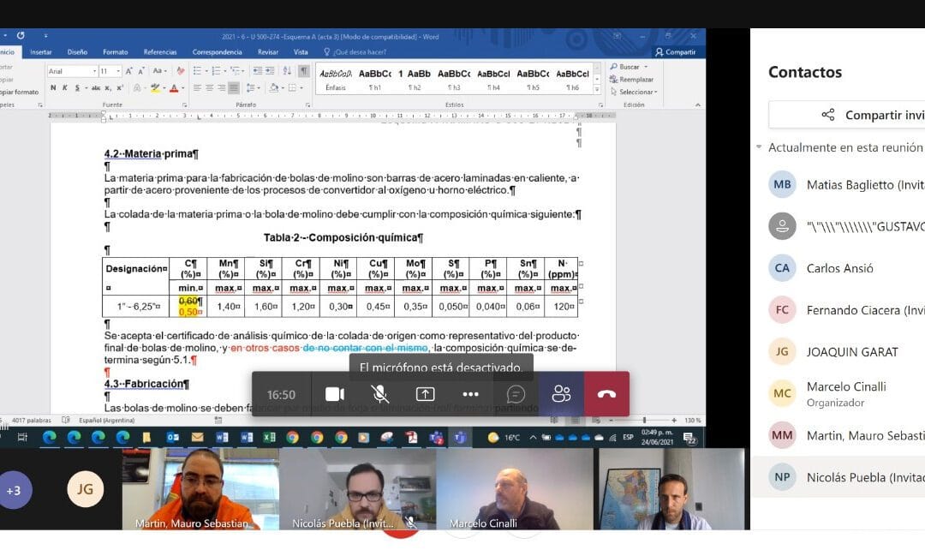Image resolution: width=925 pixels, height=550 pixels.
Task: Apply red font color
Action: (174, 88)
